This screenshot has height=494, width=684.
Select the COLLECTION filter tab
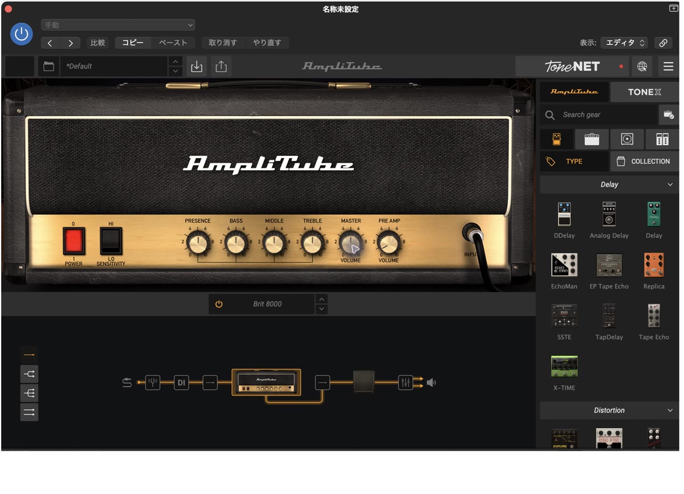point(645,162)
